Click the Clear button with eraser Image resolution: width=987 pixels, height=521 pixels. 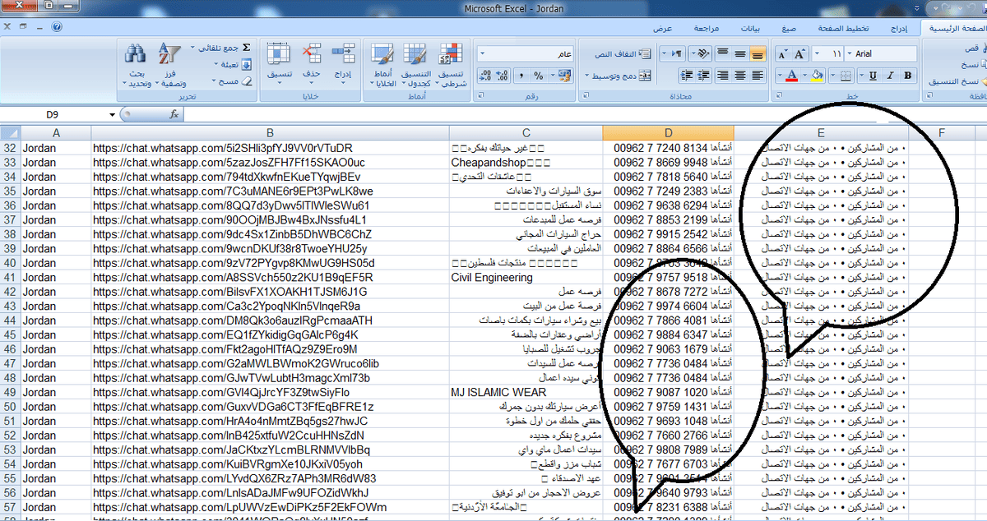231,81
